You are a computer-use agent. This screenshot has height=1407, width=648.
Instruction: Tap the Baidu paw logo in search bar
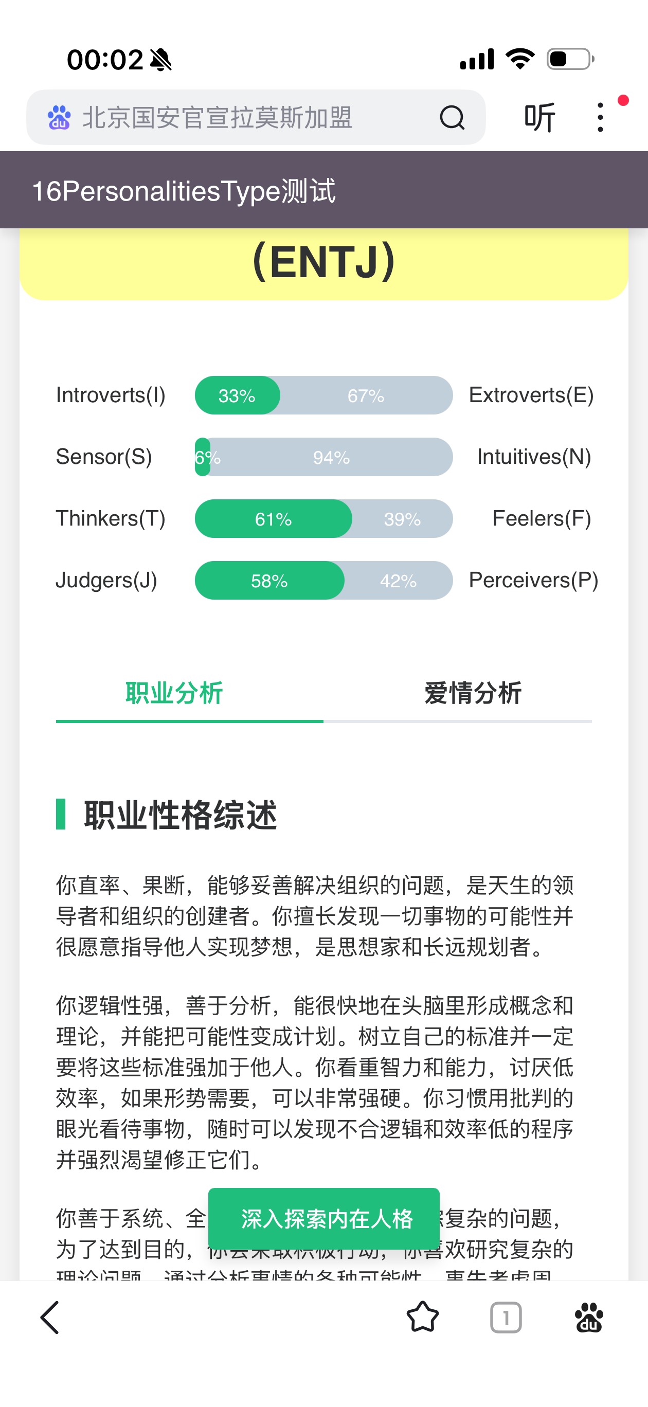(59, 117)
